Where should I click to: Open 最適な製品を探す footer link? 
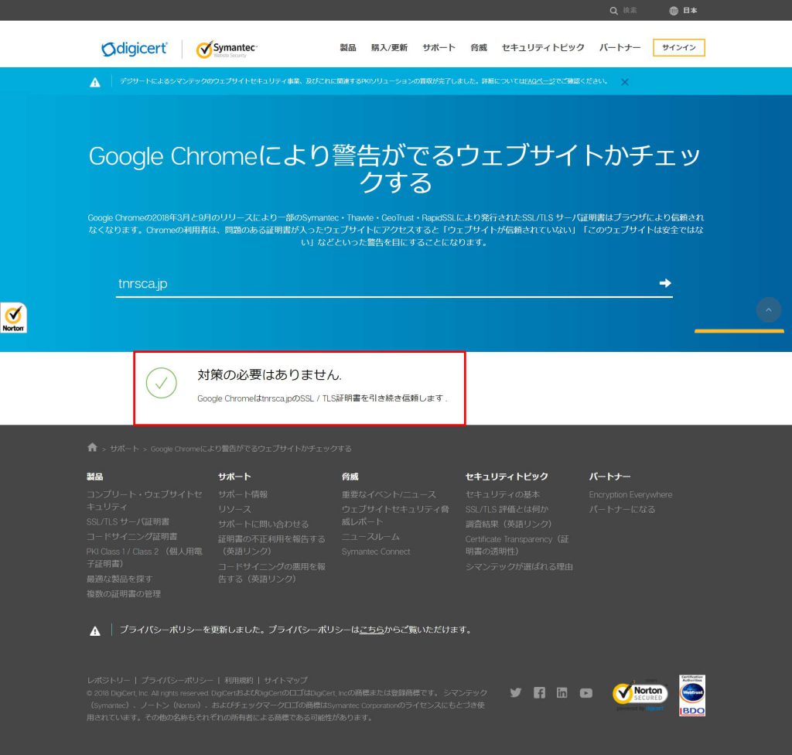pos(119,579)
